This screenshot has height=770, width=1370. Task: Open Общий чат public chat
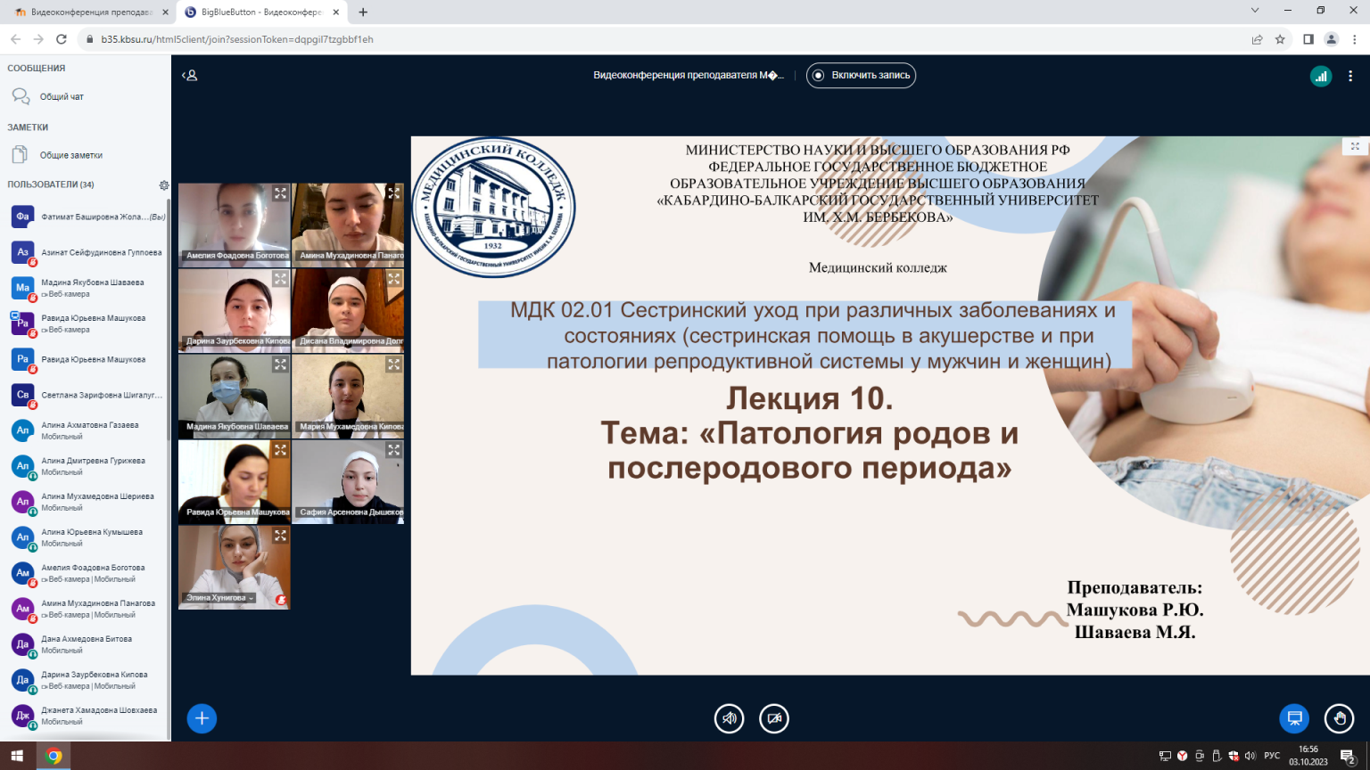click(85, 96)
